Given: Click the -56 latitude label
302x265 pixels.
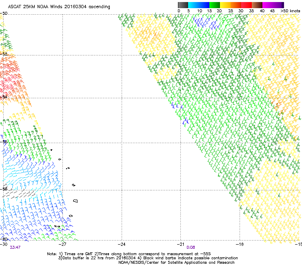Looking at the screenshot, I should pyautogui.click(x=4, y=142).
